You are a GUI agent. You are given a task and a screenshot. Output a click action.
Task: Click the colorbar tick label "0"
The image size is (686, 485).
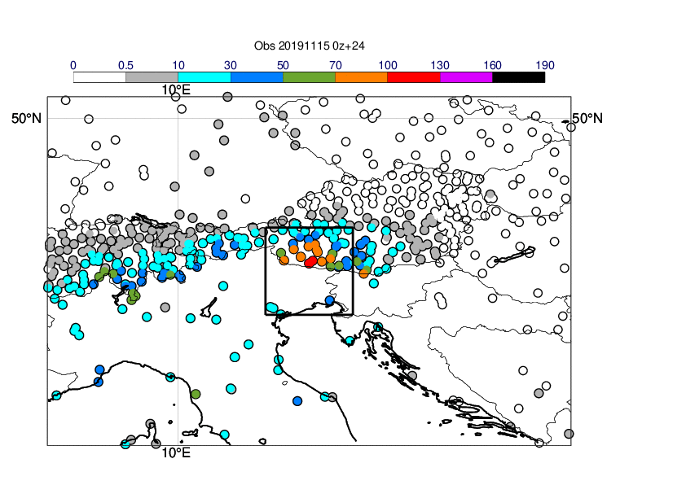(x=73, y=66)
